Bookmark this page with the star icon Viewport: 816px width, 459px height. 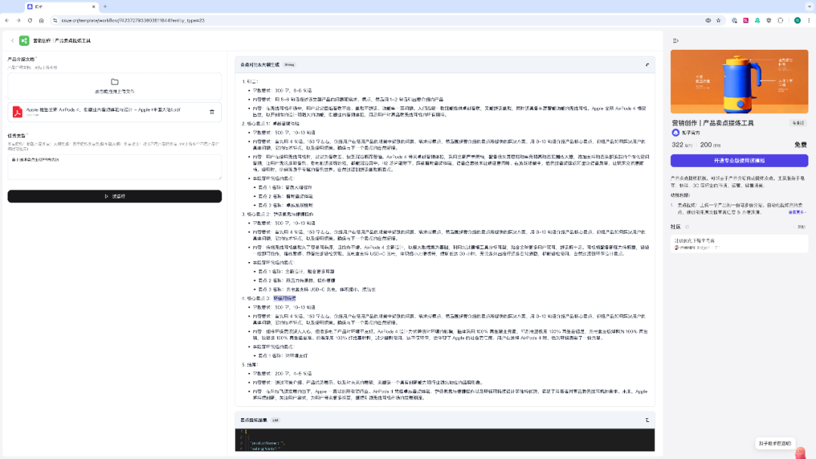pyautogui.click(x=719, y=20)
